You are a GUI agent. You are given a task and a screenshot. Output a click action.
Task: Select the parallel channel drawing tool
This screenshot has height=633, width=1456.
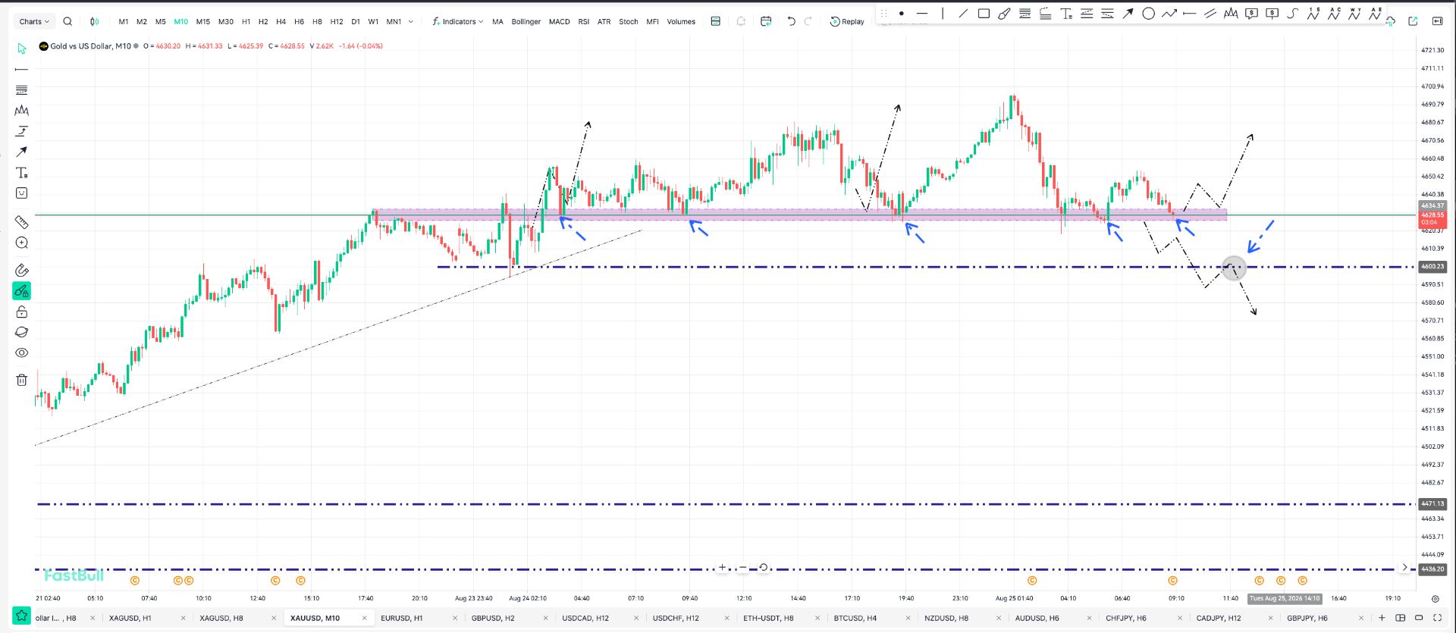tap(1210, 13)
